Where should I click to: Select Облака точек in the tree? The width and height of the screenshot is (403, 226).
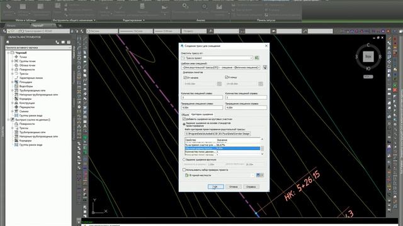pos(27,65)
